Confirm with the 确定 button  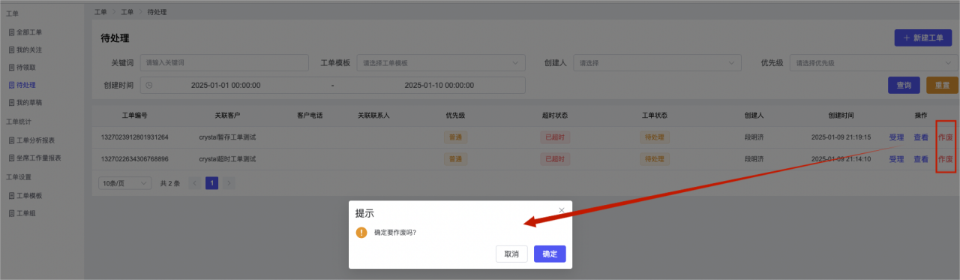coord(550,254)
